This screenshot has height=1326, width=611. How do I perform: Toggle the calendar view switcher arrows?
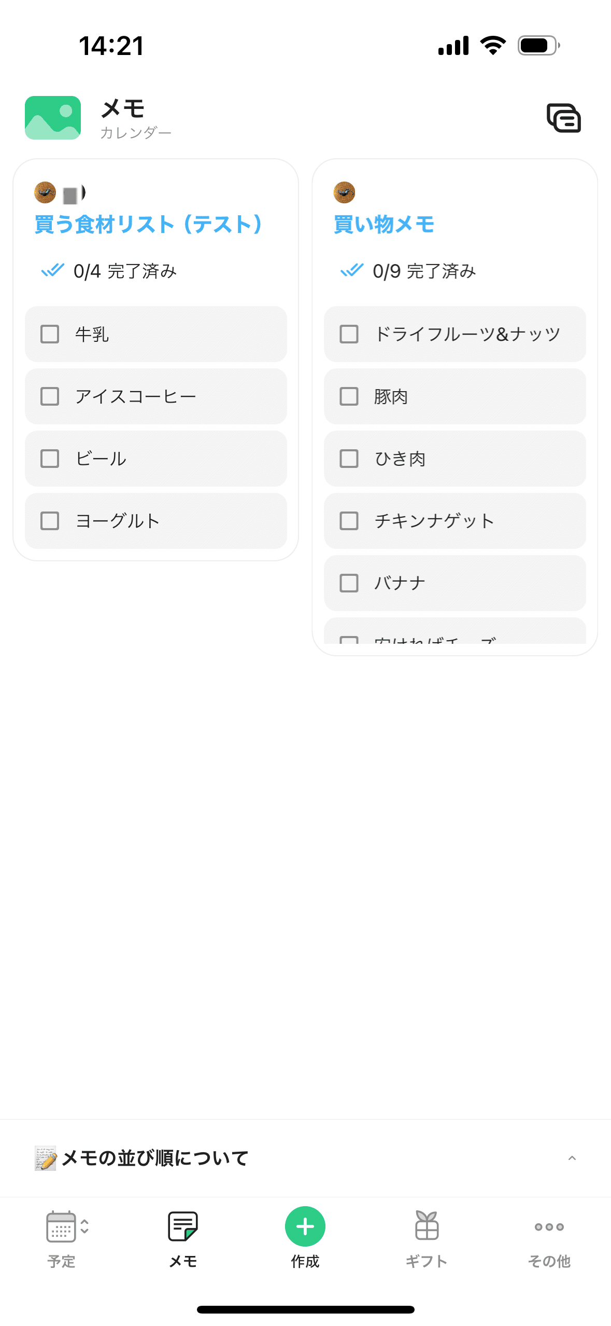pyautogui.click(x=85, y=1226)
